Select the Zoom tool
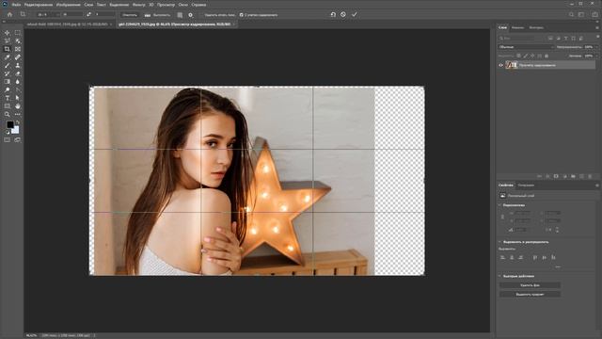602x339 pixels. pos(8,114)
